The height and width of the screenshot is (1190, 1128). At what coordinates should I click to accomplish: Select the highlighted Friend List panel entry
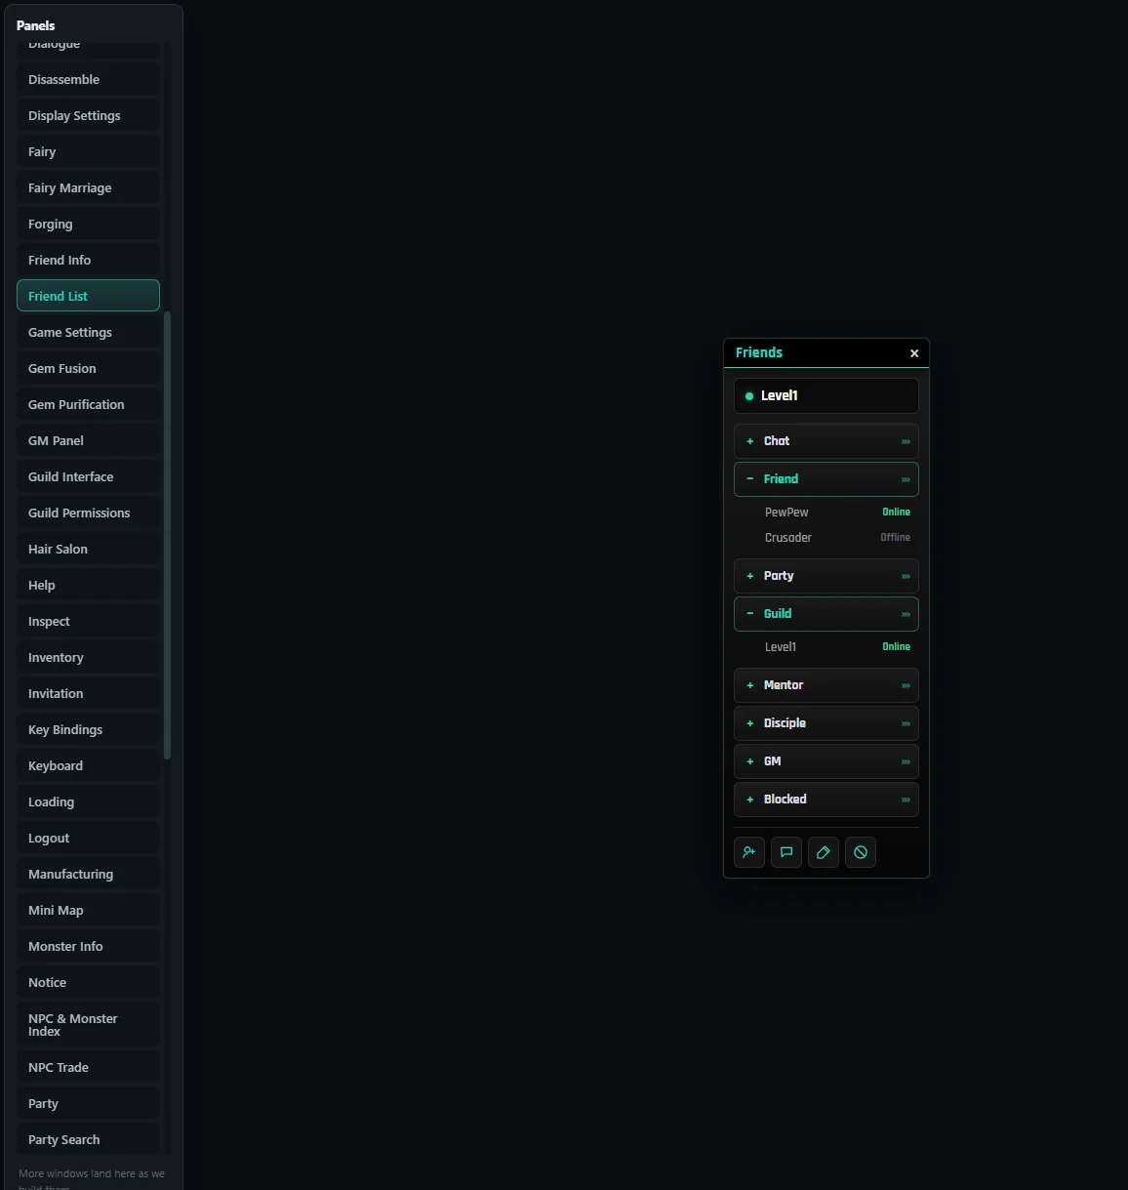pos(88,296)
